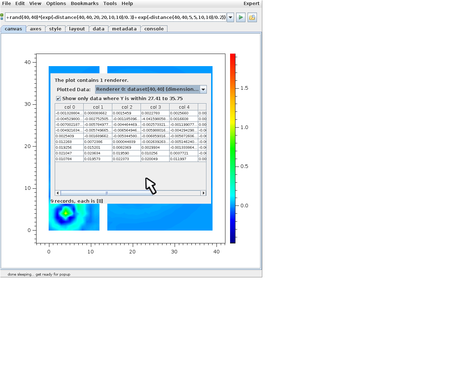This screenshot has width=458, height=366.
Task: Click the Expert mode button
Action: [x=251, y=4]
